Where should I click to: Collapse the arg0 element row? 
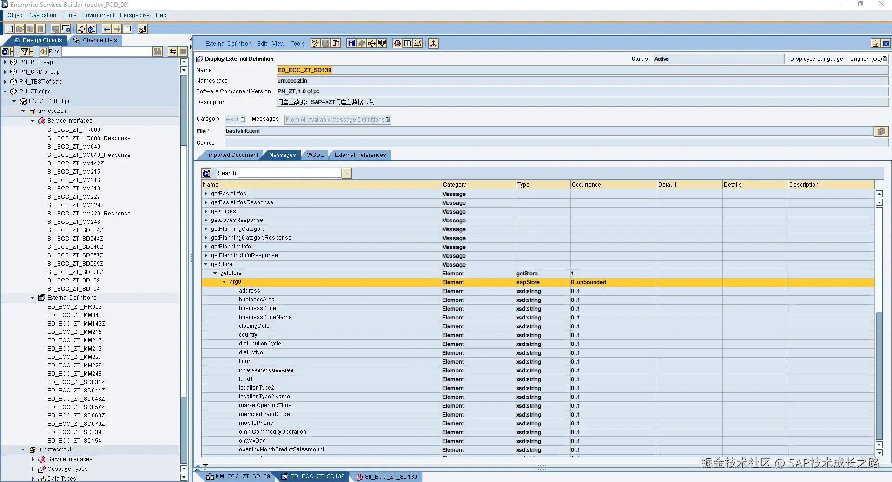click(x=224, y=282)
